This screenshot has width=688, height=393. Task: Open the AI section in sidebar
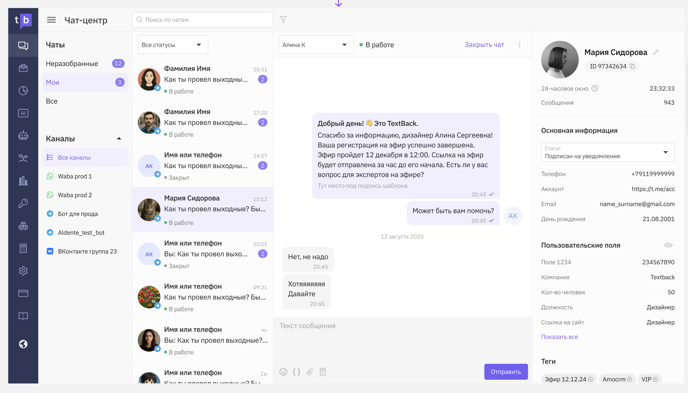click(x=23, y=113)
